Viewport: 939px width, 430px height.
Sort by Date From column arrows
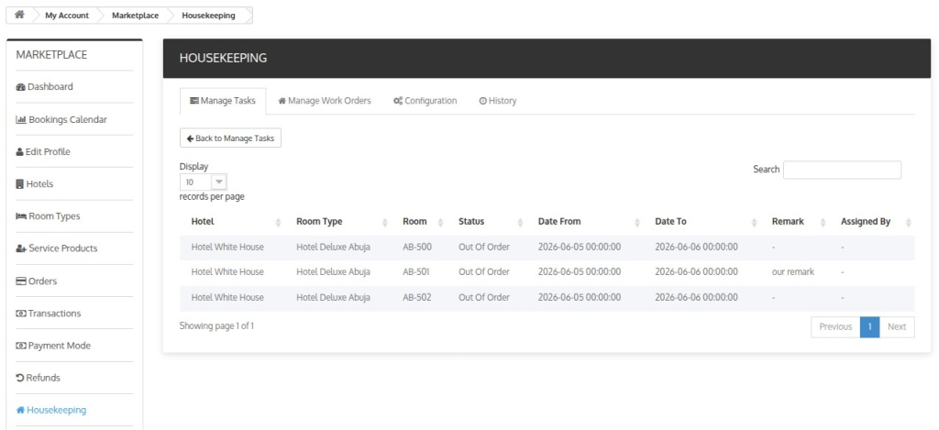637,222
